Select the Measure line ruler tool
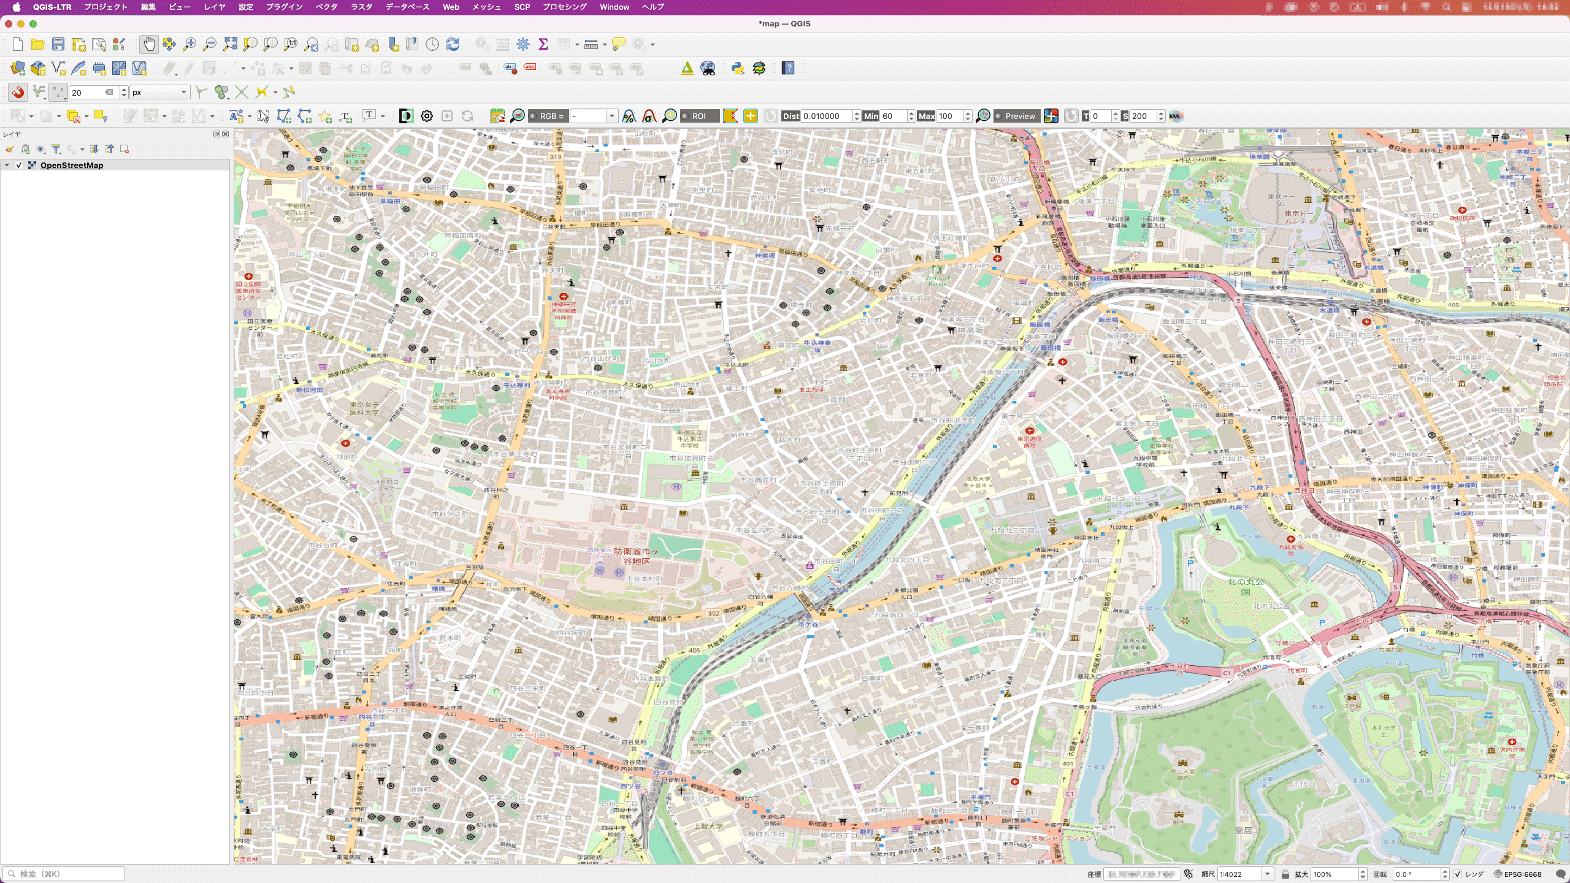Image resolution: width=1570 pixels, height=883 pixels. (591, 44)
